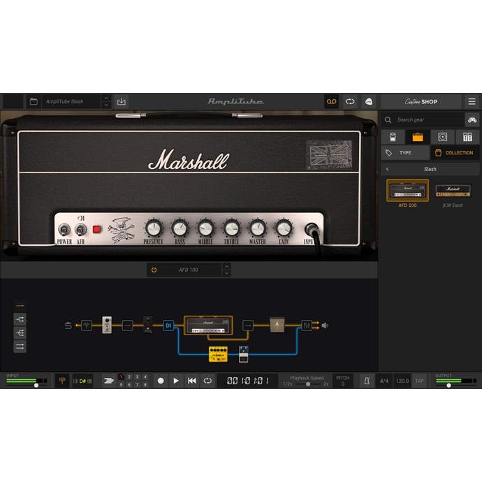
Task: Open the AmpliTube Slash preset dropdown
Action: (71, 101)
